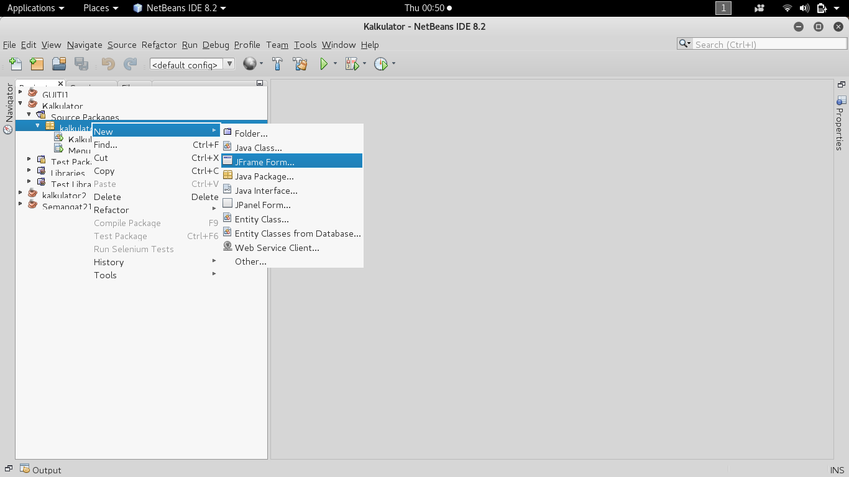Click the magnifier icon in the search box
The width and height of the screenshot is (849, 477).
point(684,44)
